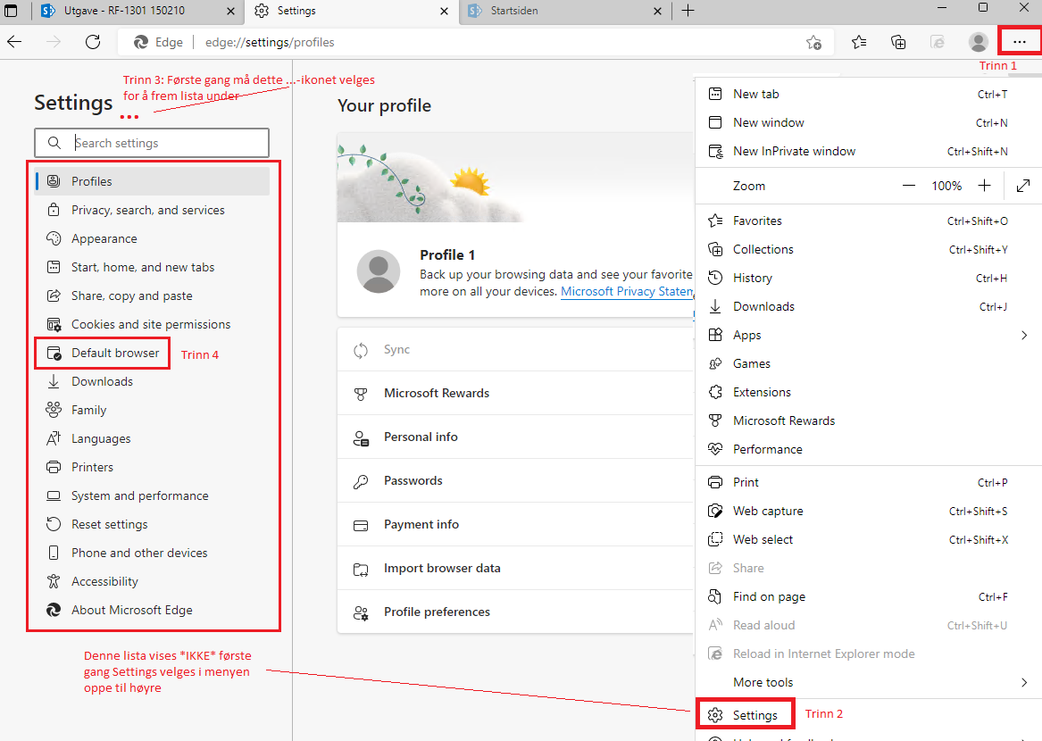Expand the More tools submenu
The height and width of the screenshot is (741, 1042).
869,683
